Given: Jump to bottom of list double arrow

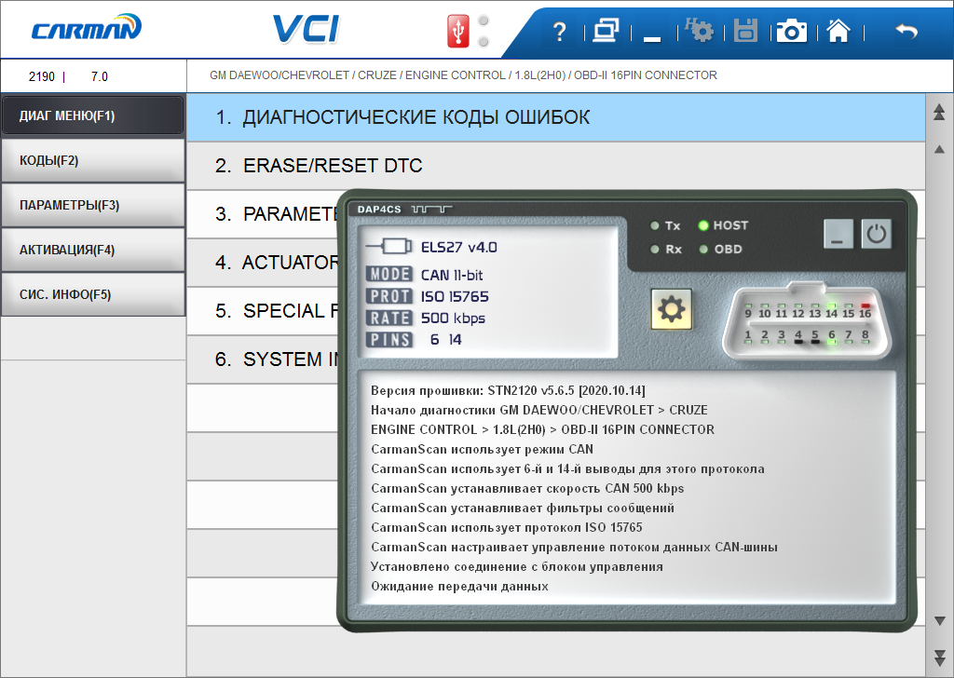Looking at the screenshot, I should pyautogui.click(x=939, y=658).
